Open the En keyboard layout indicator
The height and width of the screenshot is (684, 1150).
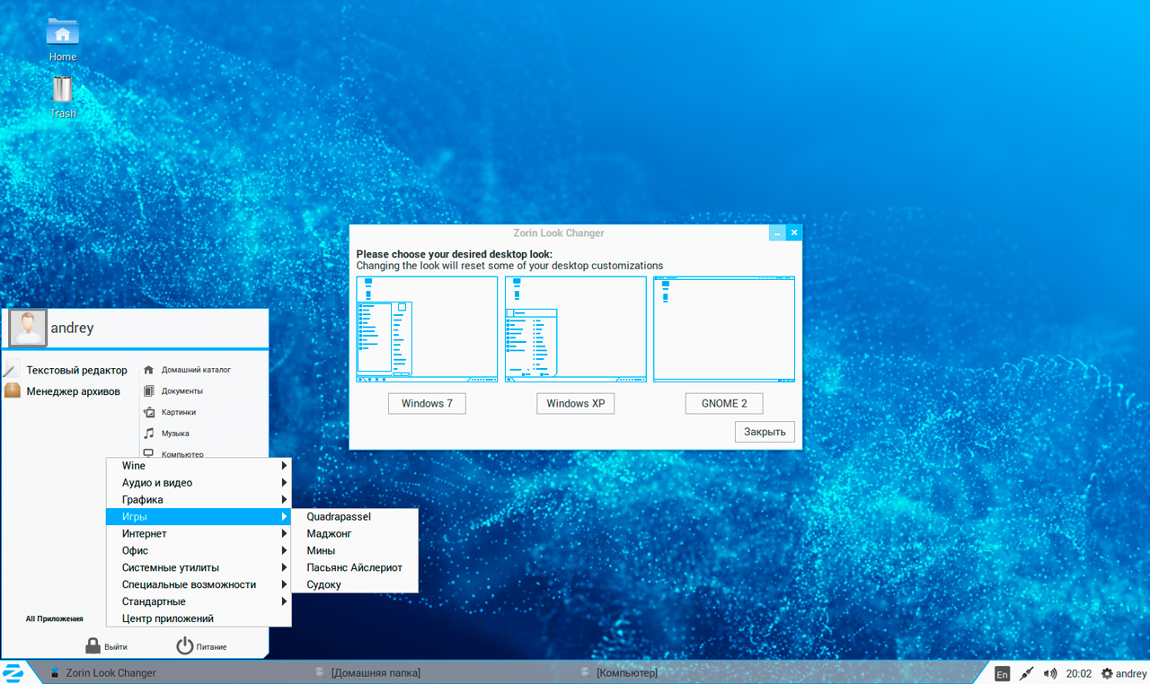1002,673
